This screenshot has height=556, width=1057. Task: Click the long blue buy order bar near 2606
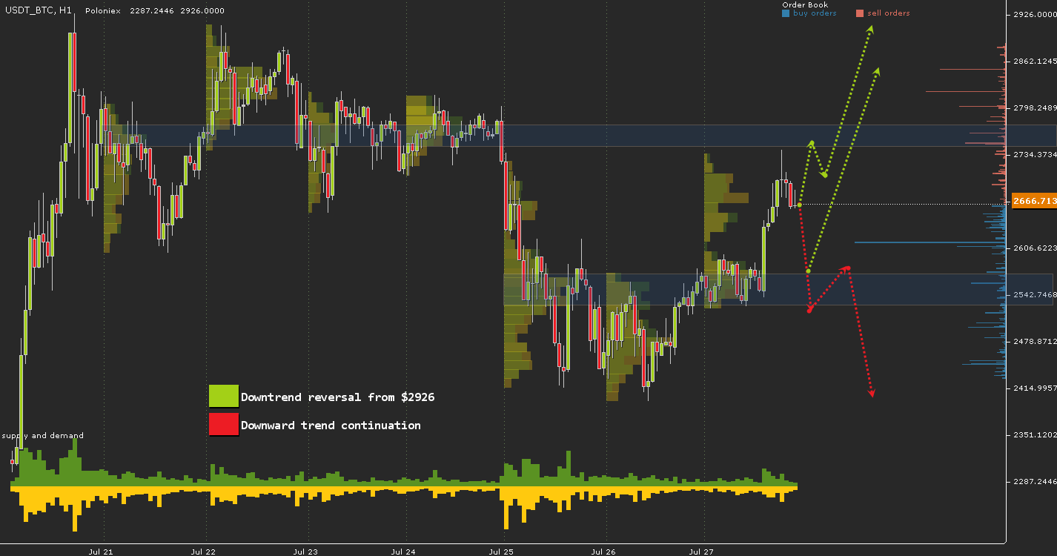click(x=930, y=242)
